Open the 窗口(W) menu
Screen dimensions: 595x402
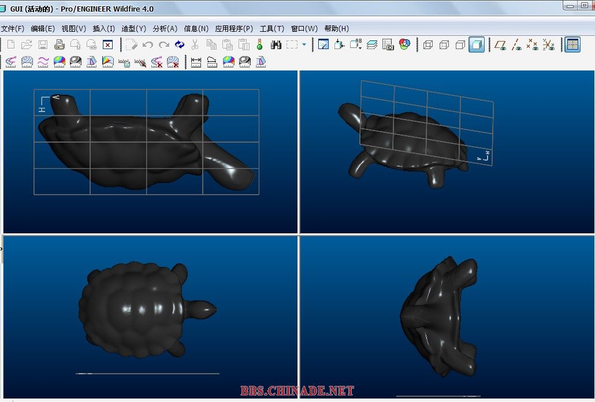coord(304,29)
